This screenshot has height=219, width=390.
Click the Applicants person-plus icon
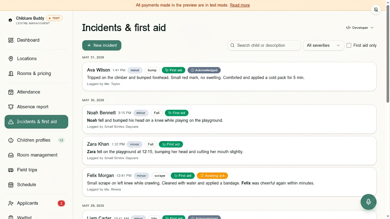click(x=11, y=203)
